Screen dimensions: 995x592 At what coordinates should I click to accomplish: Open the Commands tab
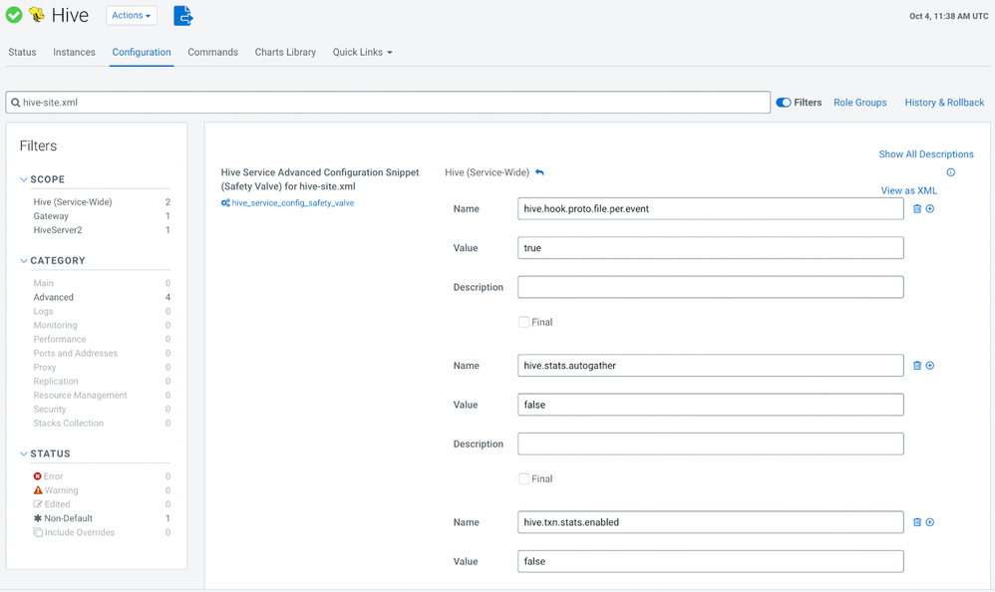pyautogui.click(x=212, y=52)
